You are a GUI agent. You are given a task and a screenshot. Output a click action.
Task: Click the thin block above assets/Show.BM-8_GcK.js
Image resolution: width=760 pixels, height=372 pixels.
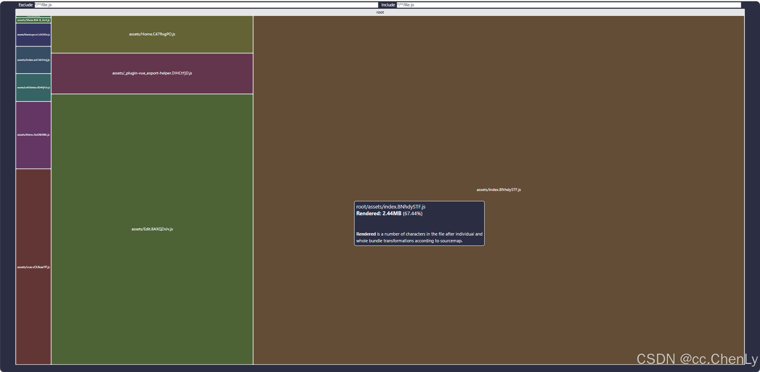[33, 17]
